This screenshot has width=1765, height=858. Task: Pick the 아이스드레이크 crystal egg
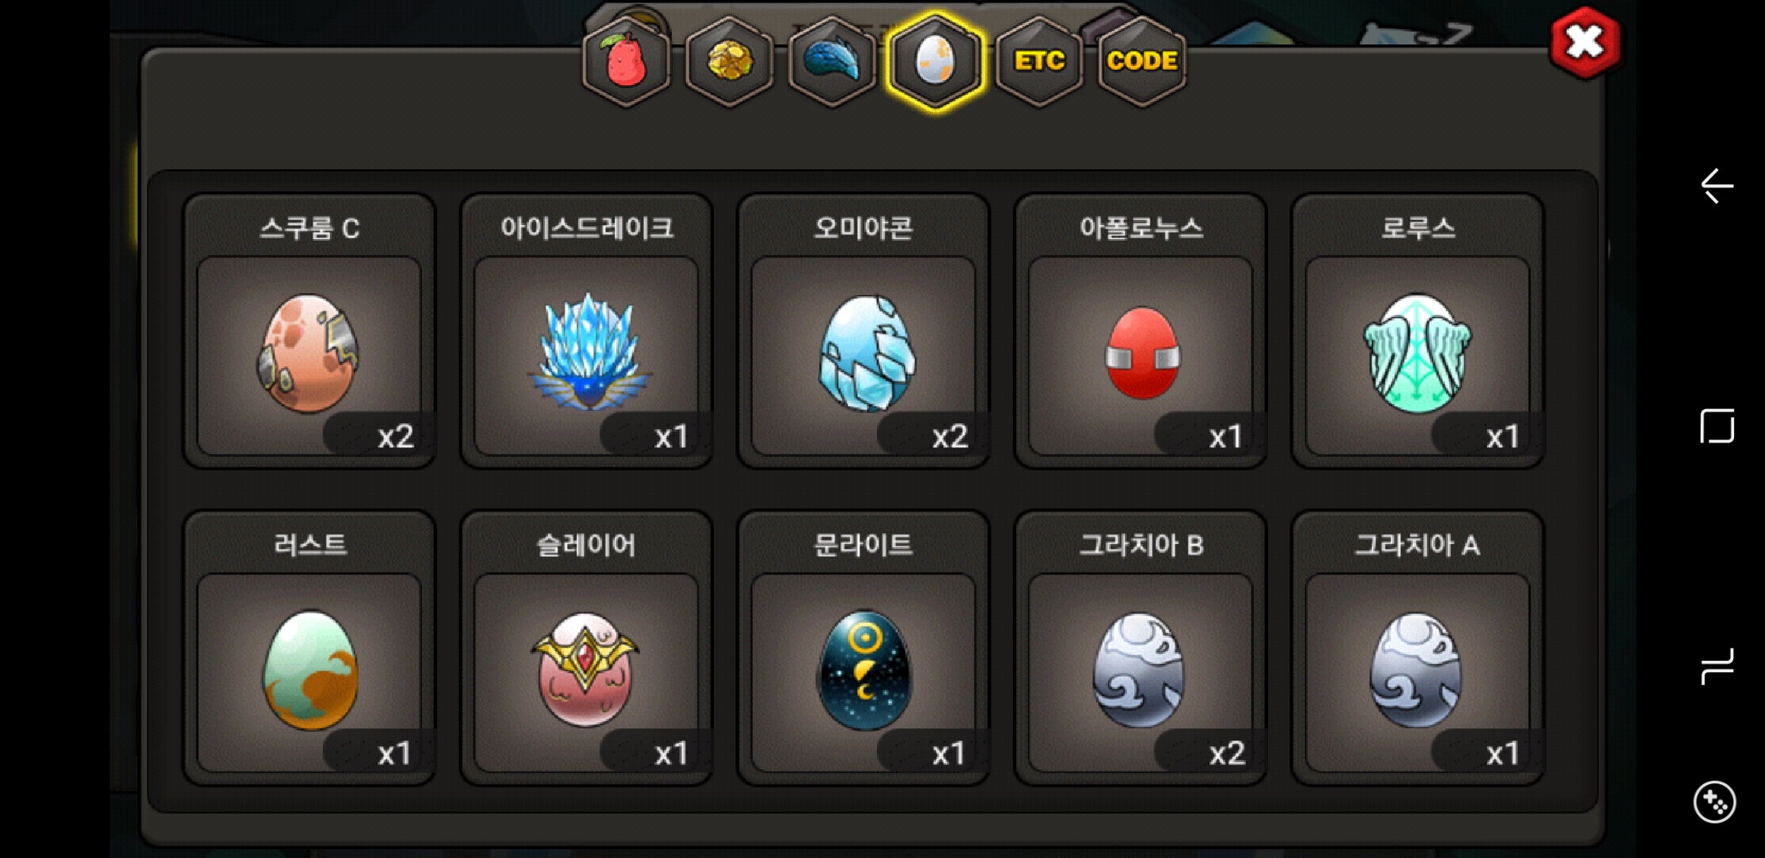[x=587, y=331]
